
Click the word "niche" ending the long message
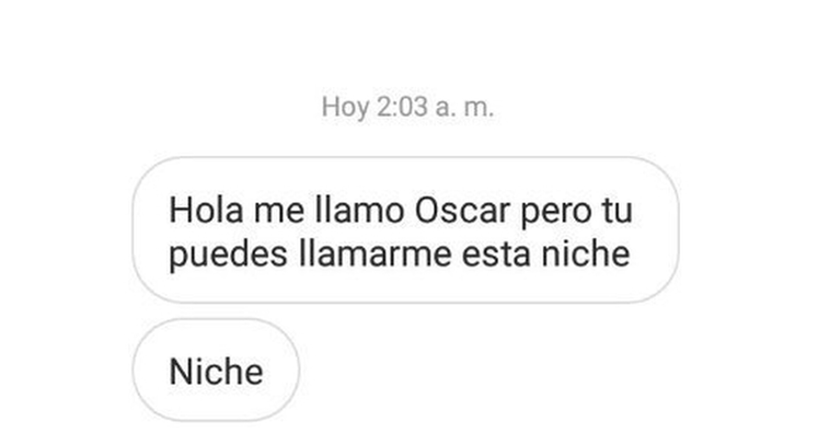coord(586,254)
